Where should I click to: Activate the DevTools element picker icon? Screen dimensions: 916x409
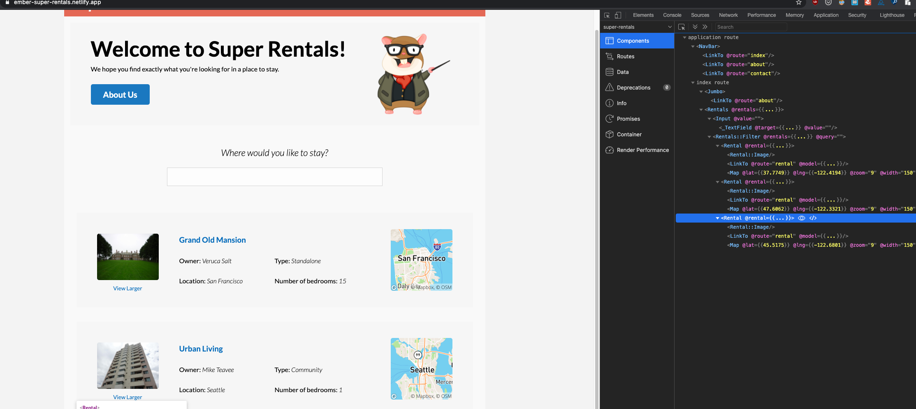coord(607,15)
